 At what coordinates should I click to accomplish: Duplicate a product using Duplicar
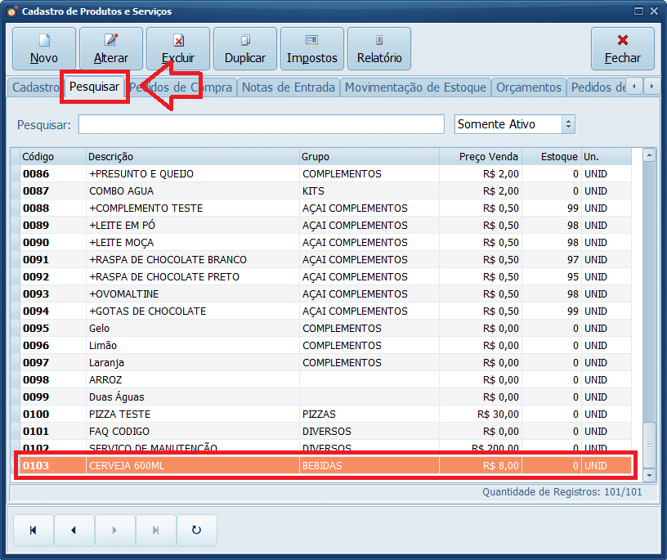point(244,48)
